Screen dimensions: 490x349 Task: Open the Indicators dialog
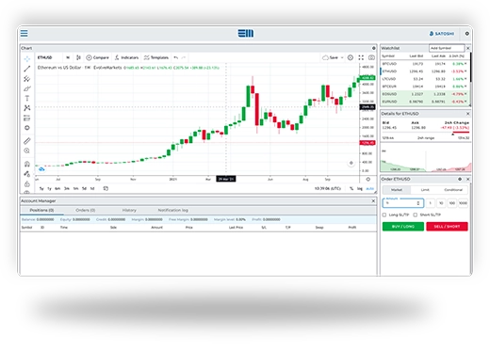pos(126,57)
